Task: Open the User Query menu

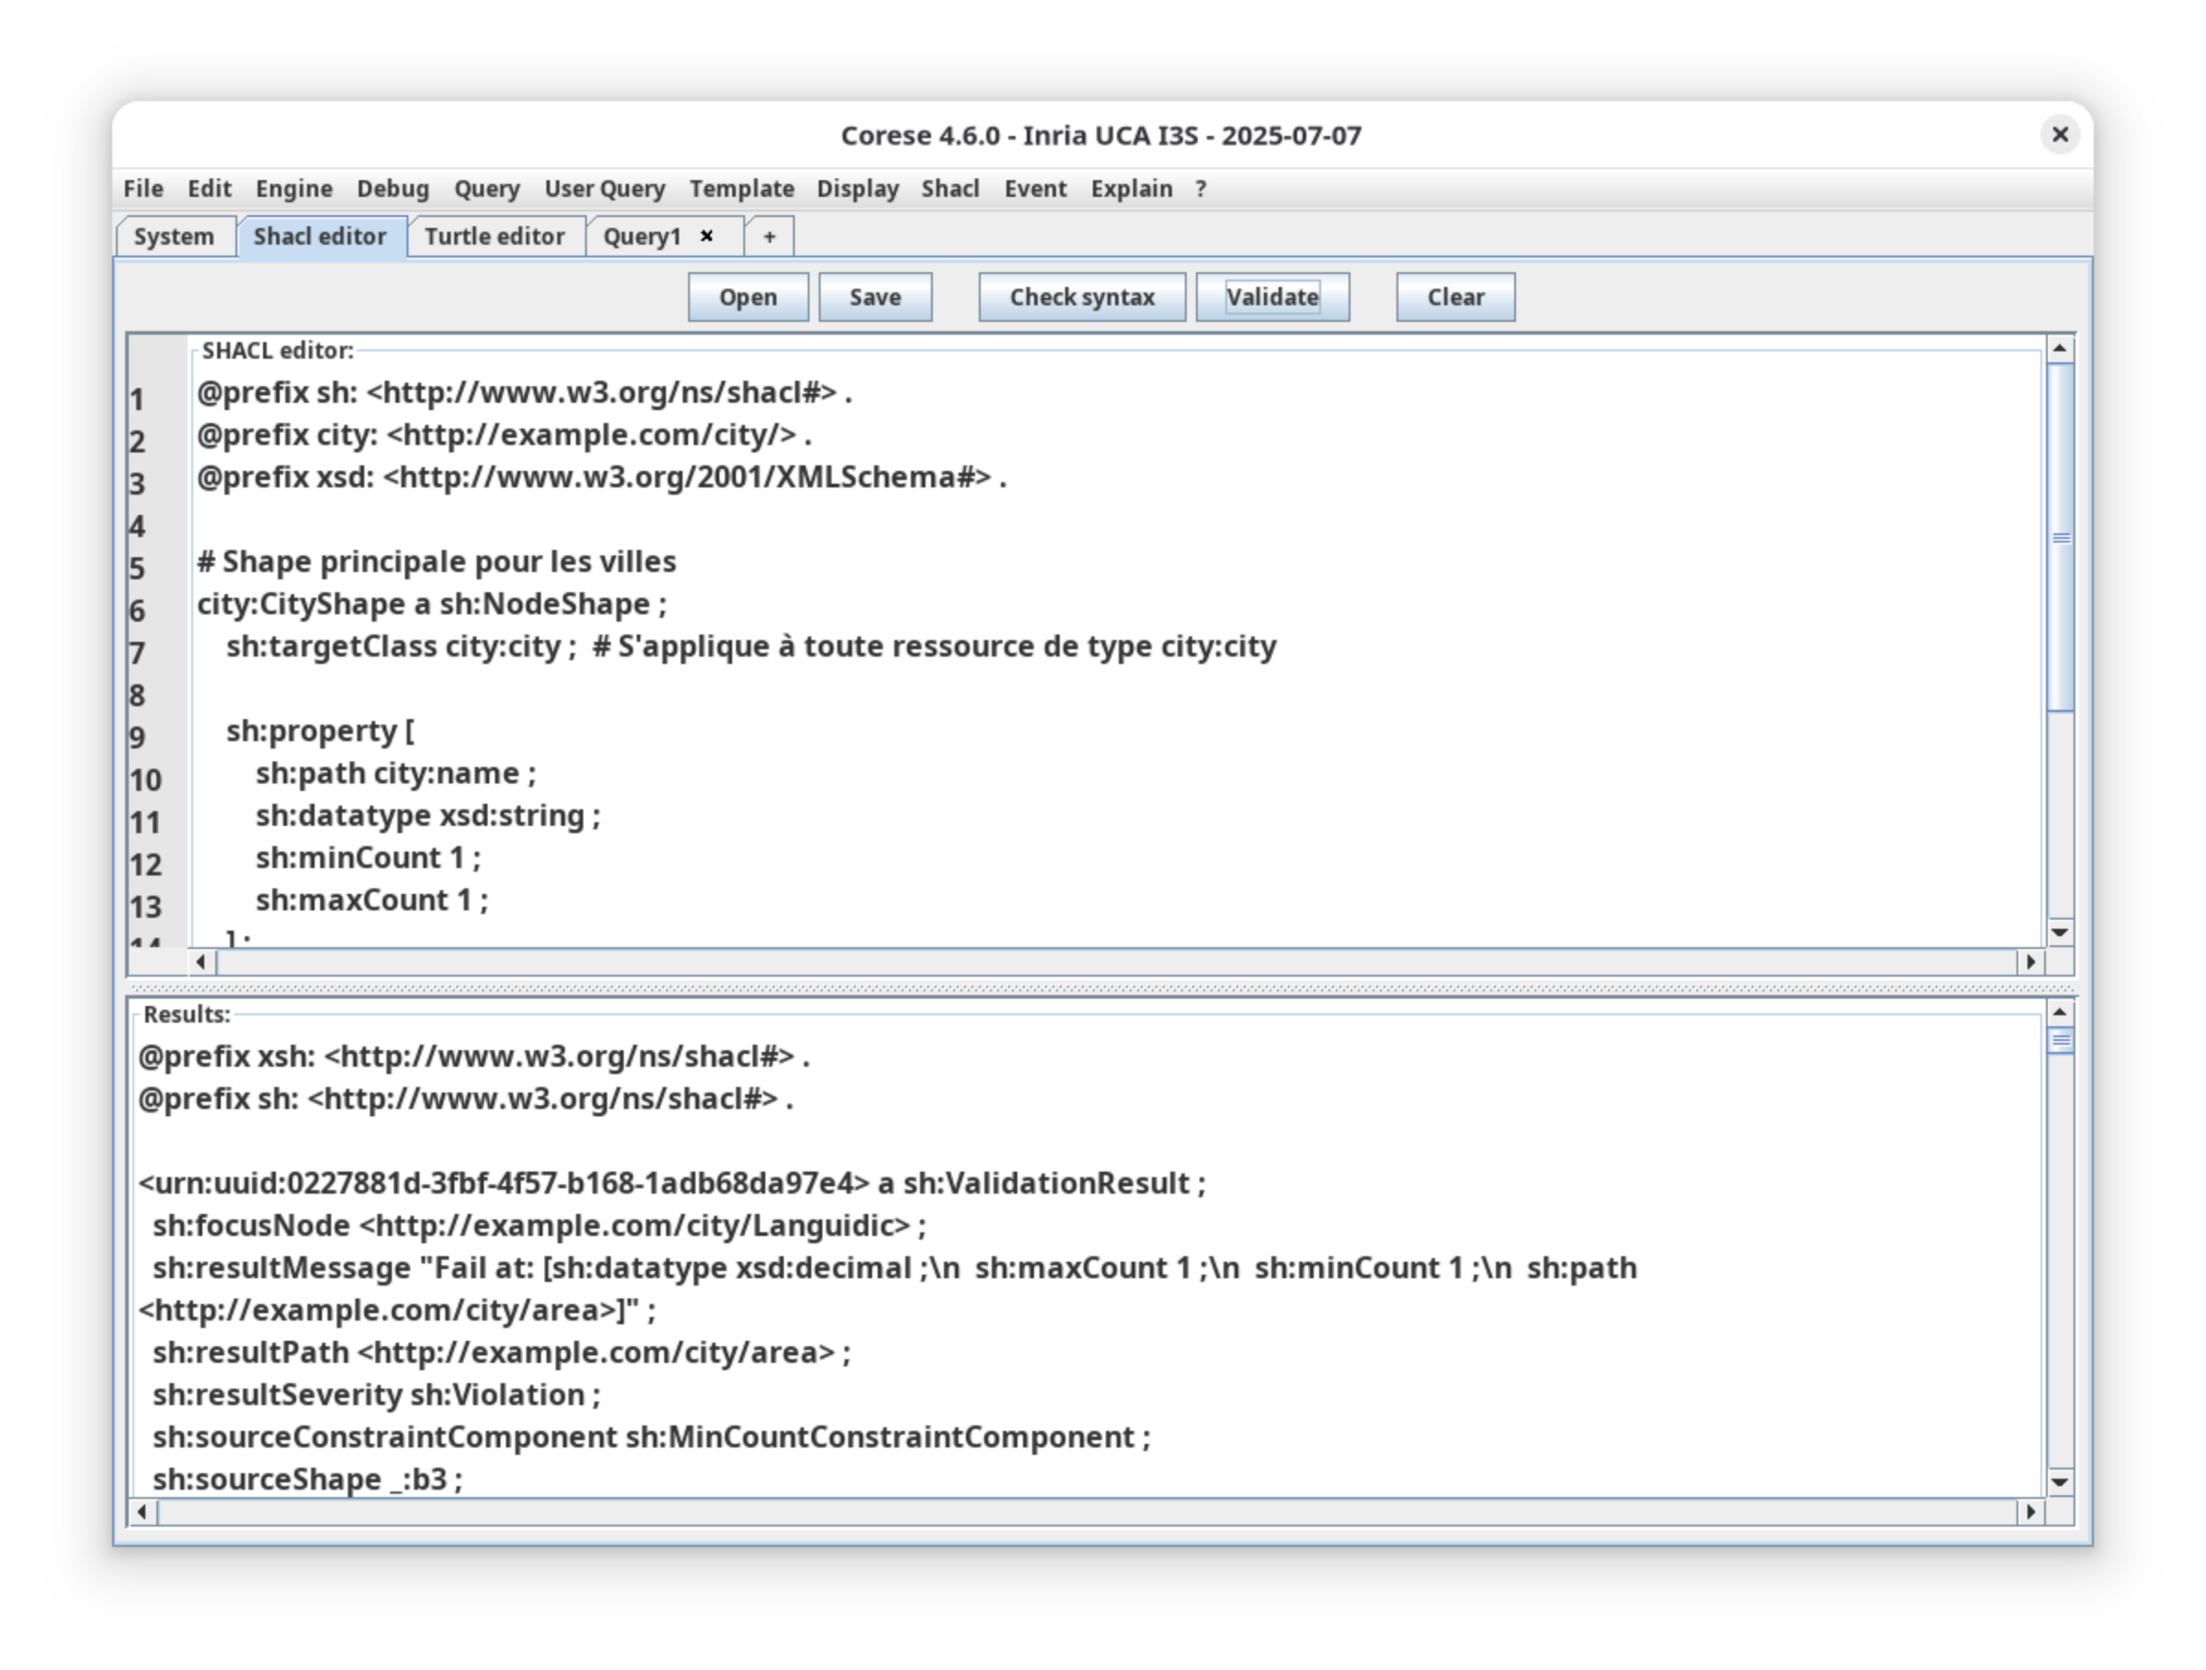Action: click(604, 189)
